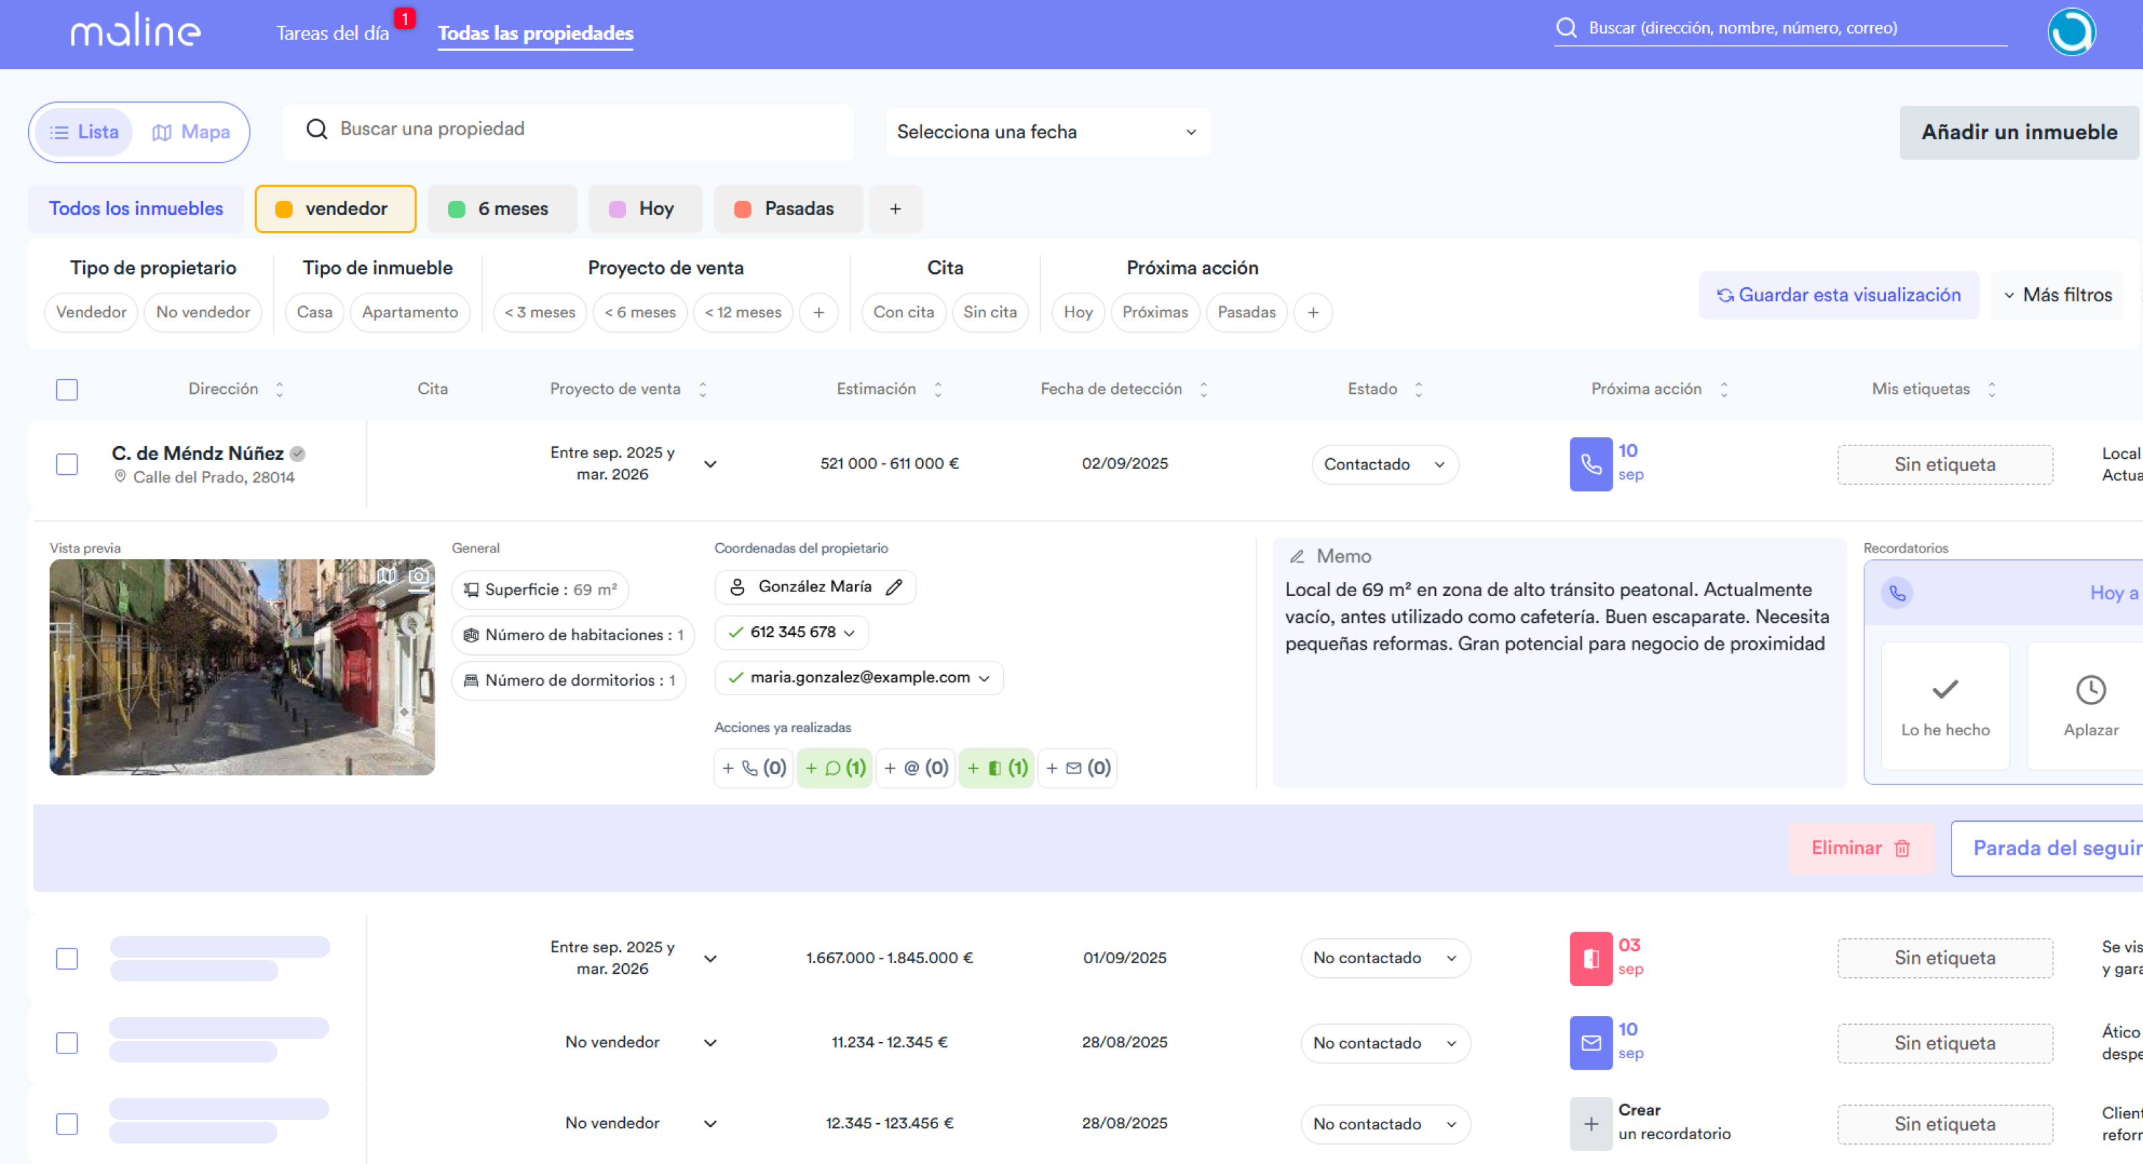
Task: Check the box for C. de Méndz Núñez
Action: tap(68, 463)
